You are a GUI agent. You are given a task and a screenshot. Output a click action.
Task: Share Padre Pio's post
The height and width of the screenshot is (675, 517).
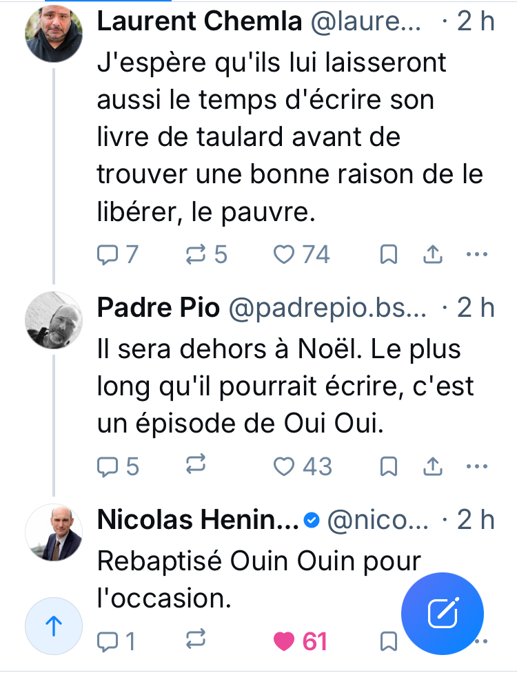pos(432,467)
